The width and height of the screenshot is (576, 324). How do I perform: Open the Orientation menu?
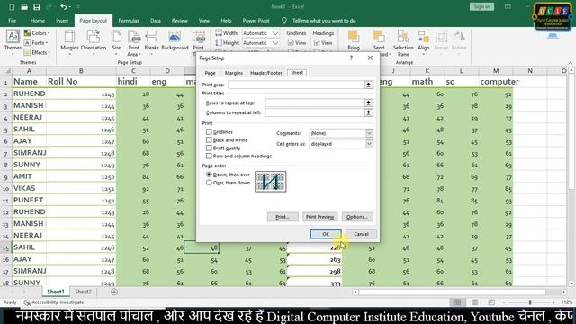(x=94, y=42)
